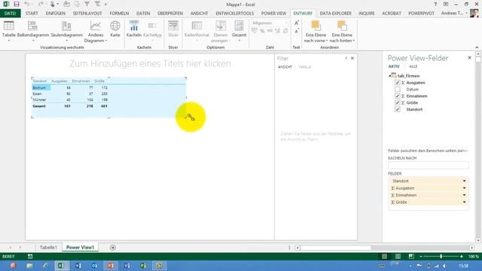Add new sheet with plus icon

click(113, 248)
